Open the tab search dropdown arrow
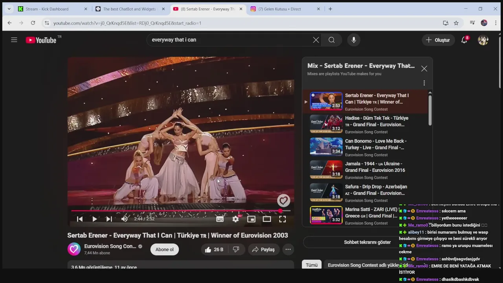503x283 pixels. [x=9, y=9]
